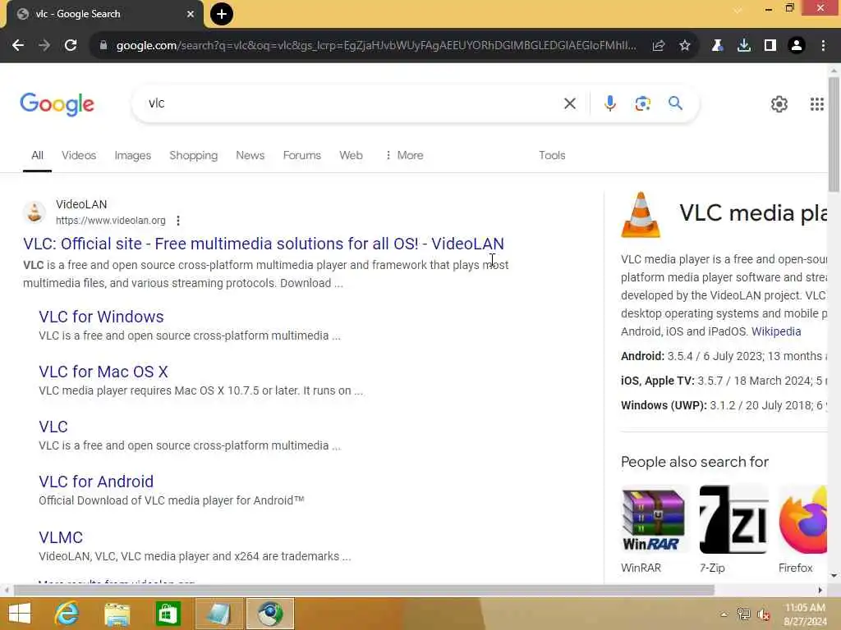Click the share page icon in address bar
841x630 pixels.
[x=659, y=45]
